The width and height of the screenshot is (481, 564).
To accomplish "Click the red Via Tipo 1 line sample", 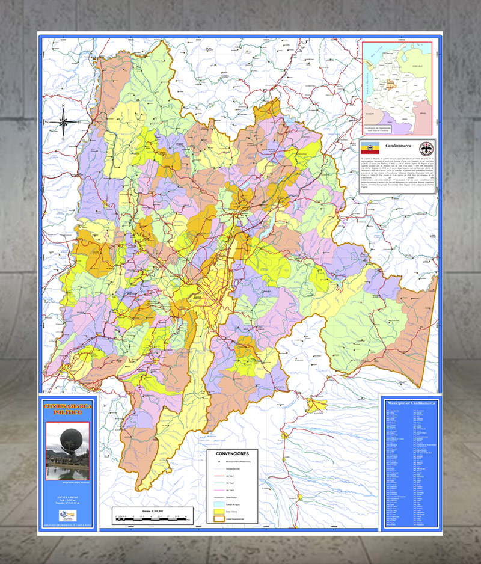I will click(x=219, y=476).
